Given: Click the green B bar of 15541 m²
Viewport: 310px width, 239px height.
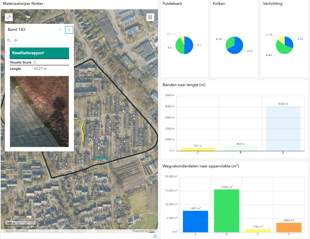Looking at the screenshot, I should click(x=227, y=211).
